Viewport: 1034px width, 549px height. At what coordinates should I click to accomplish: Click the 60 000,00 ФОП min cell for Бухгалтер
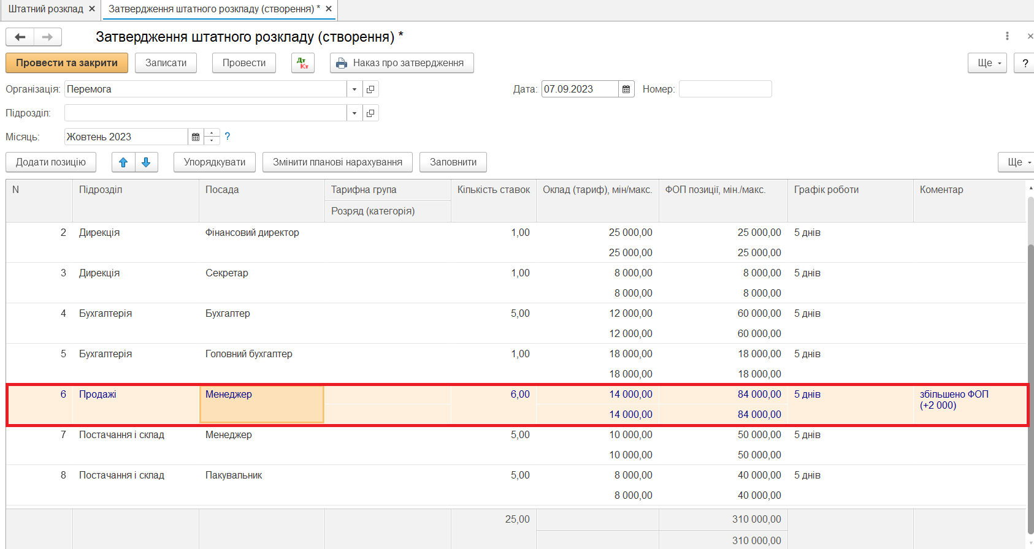click(x=723, y=314)
